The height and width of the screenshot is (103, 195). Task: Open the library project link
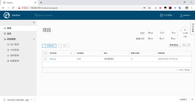[53, 59]
